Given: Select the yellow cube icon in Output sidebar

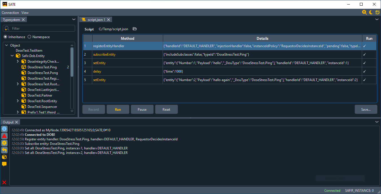Looking at the screenshot, I should pyautogui.click(x=4, y=157).
